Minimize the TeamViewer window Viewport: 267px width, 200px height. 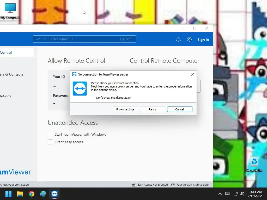coord(183,28)
